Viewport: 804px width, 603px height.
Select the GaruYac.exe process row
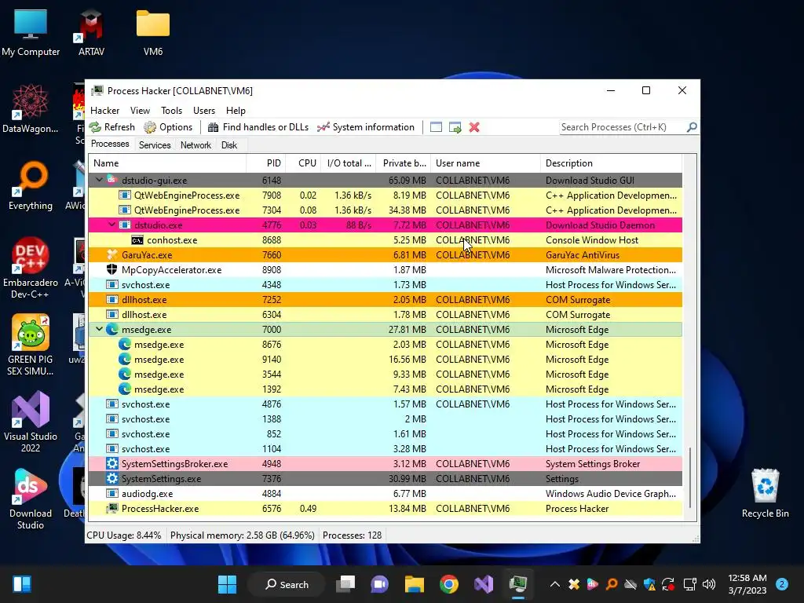coord(385,255)
